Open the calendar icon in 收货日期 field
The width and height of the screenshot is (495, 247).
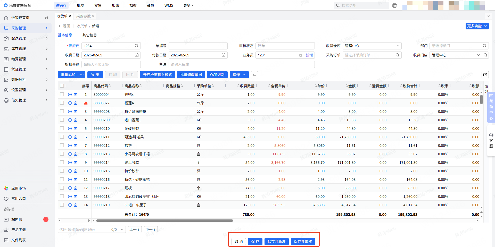point(137,55)
